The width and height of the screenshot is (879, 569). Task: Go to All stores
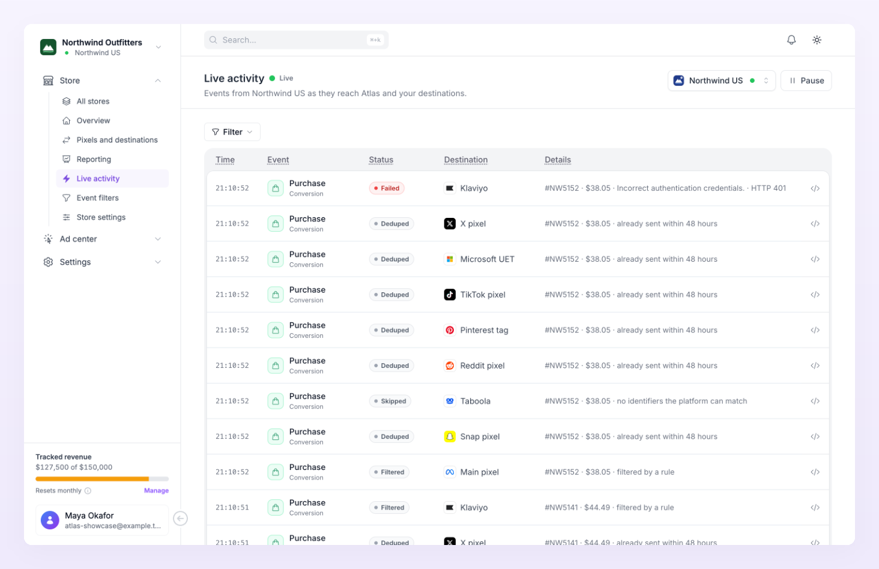point(112,101)
